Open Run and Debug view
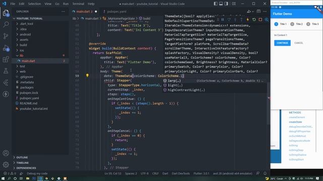 [6, 48]
